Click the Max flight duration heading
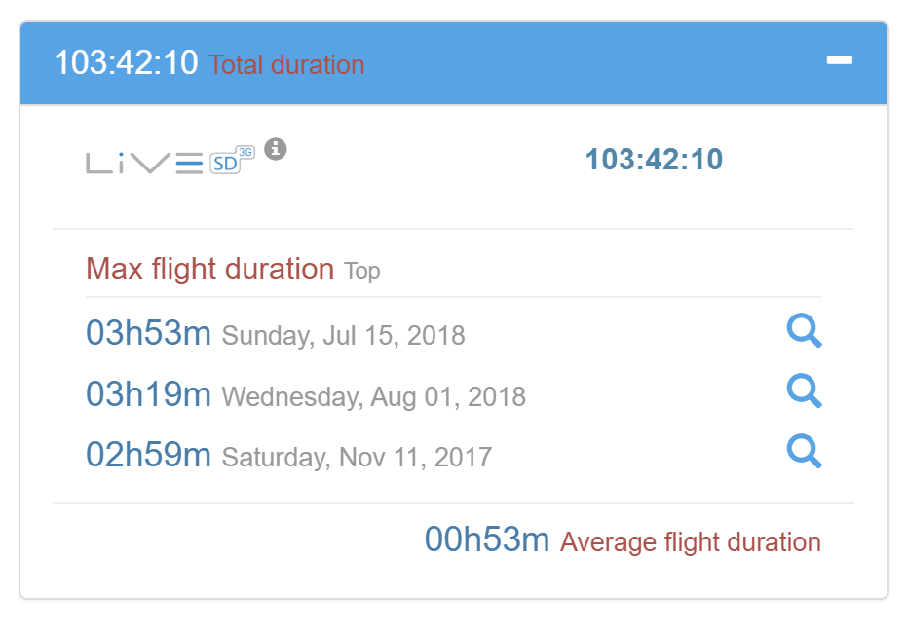This screenshot has height=632, width=906. 209,268
